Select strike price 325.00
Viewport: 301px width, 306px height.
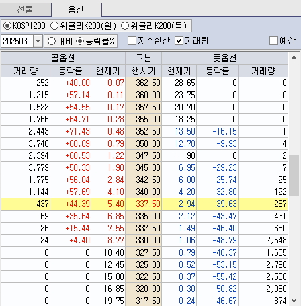click(144, 264)
